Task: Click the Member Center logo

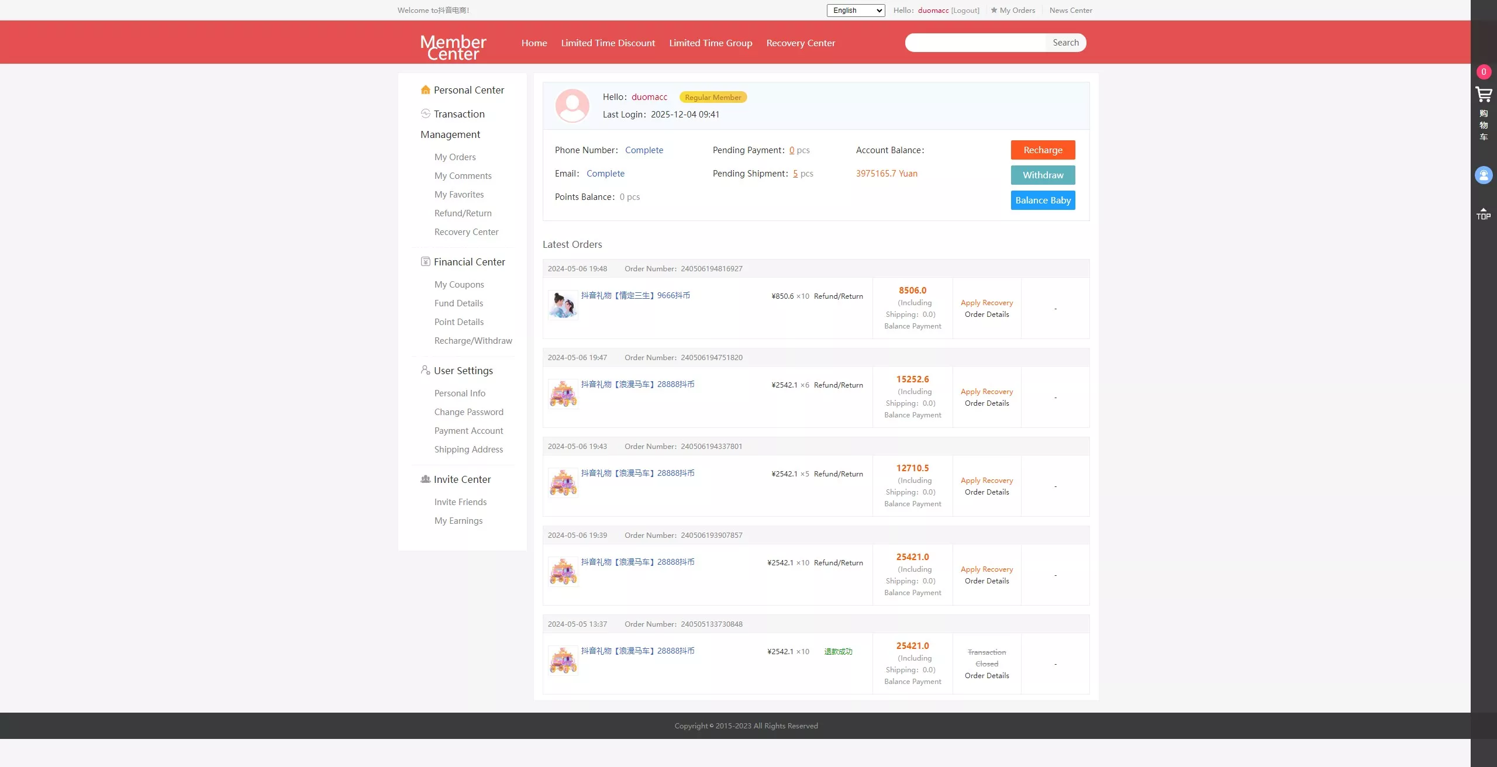Action: (453, 47)
